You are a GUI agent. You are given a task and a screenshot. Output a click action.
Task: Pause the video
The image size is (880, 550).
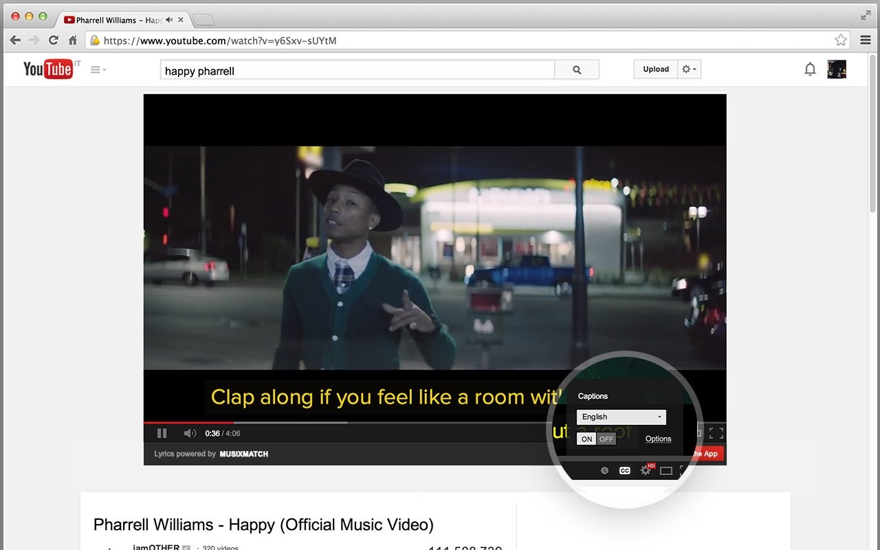[x=162, y=433]
